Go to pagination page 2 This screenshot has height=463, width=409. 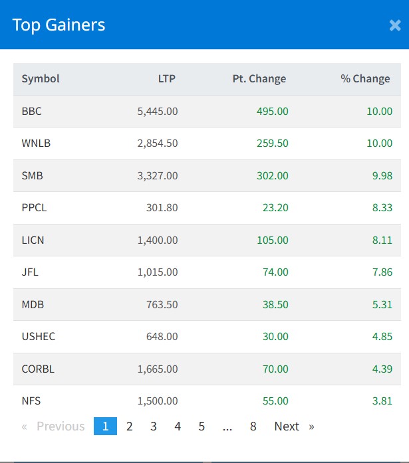click(x=130, y=426)
